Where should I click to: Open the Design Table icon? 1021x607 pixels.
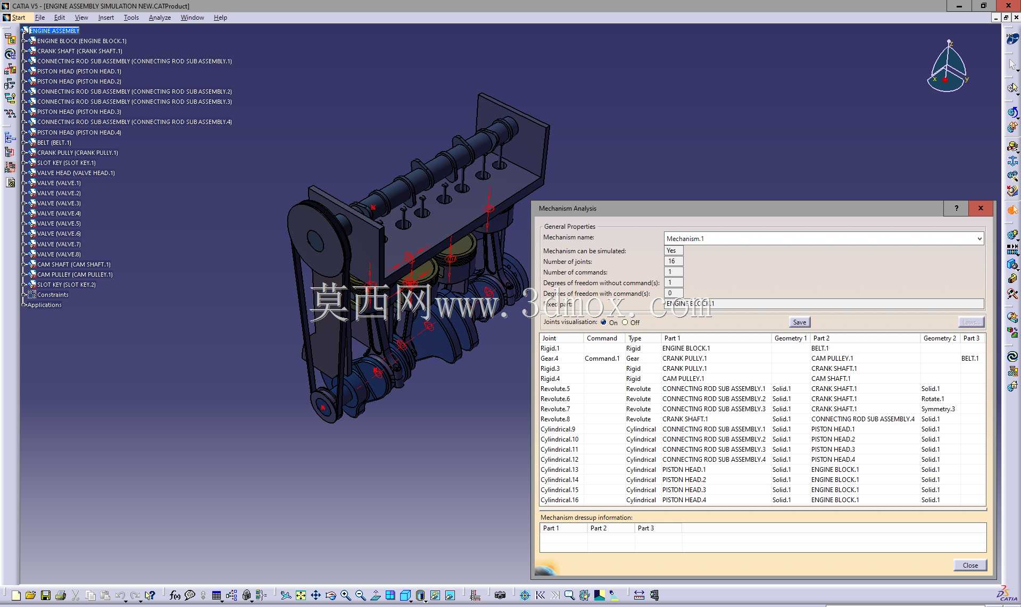216,595
